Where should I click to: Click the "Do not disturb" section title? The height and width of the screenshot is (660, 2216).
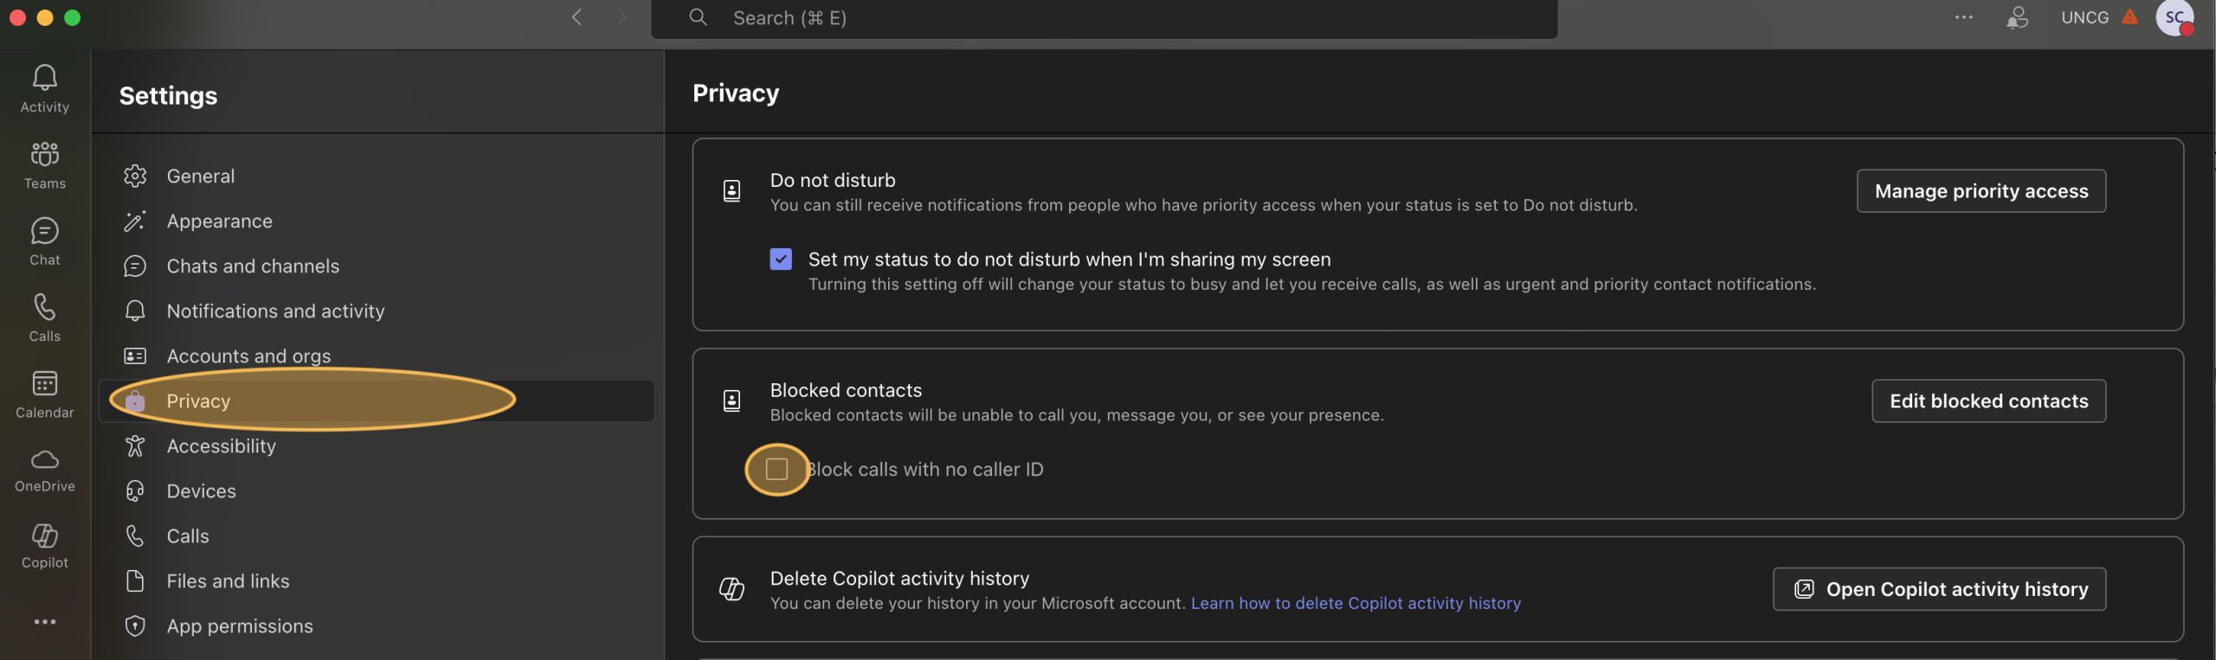tap(833, 180)
